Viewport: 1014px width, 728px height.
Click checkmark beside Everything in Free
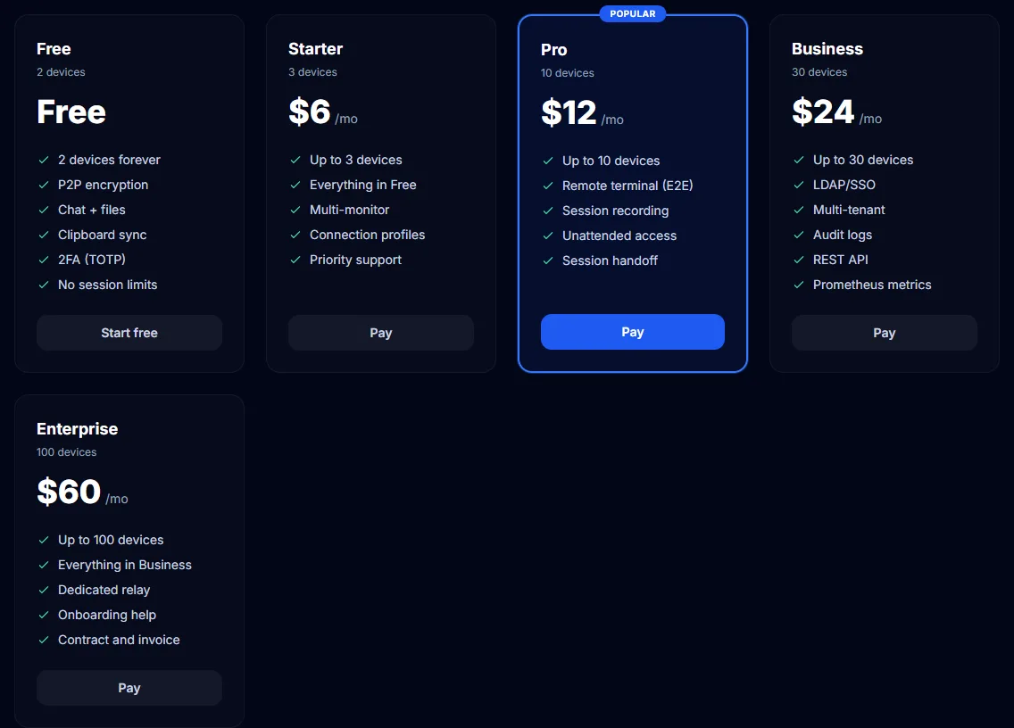[x=295, y=185]
